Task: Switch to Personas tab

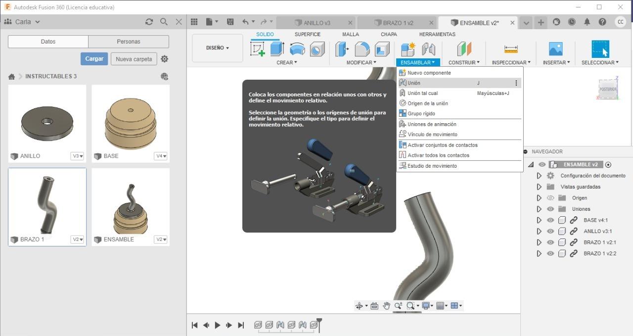Action: 129,42
